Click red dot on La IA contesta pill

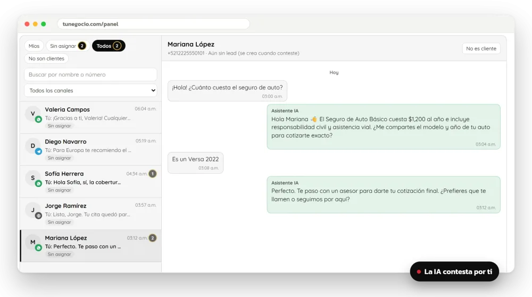419,271
